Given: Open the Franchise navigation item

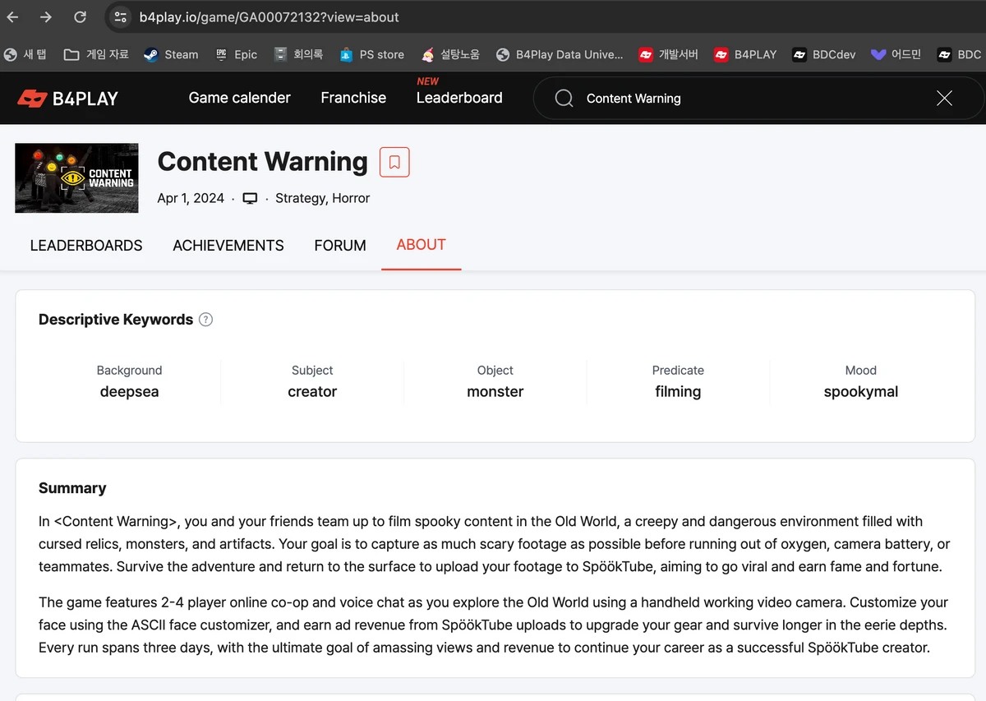Looking at the screenshot, I should tap(353, 98).
